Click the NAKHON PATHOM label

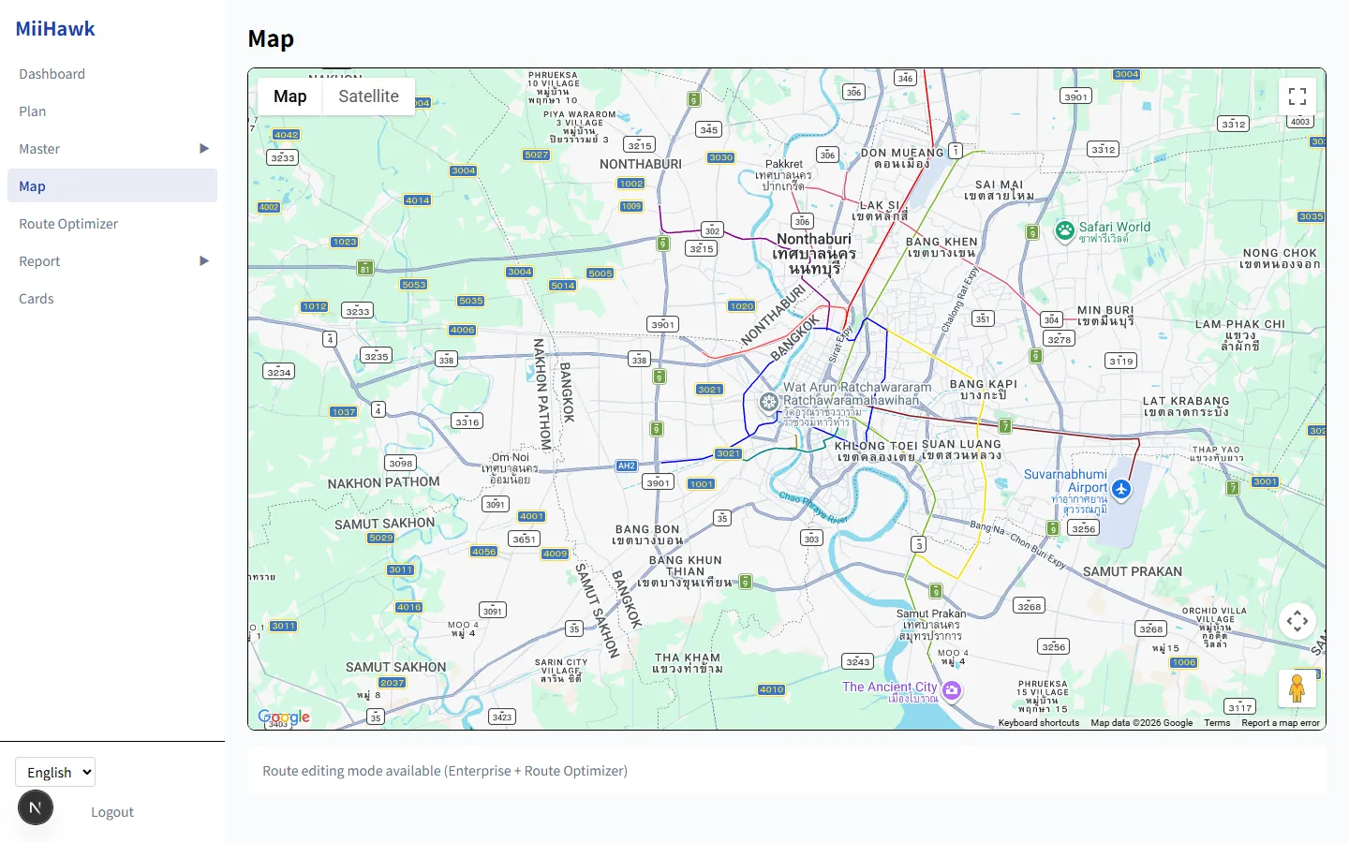[383, 483]
